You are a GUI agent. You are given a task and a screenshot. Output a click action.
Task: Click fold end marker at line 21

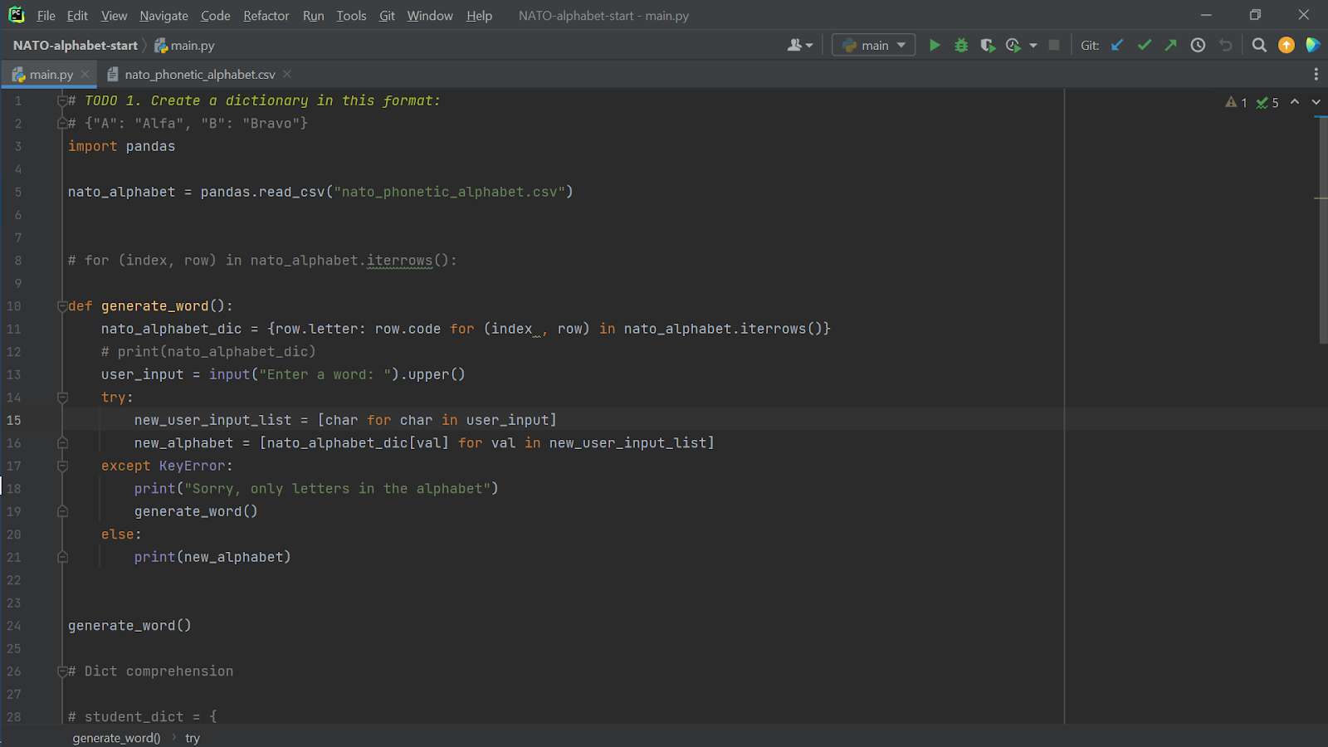(x=62, y=558)
